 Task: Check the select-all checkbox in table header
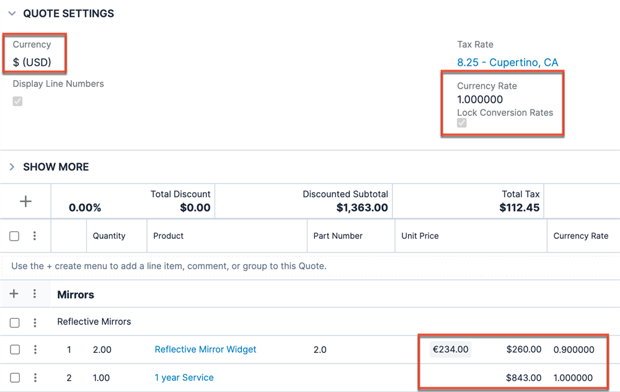(14, 236)
